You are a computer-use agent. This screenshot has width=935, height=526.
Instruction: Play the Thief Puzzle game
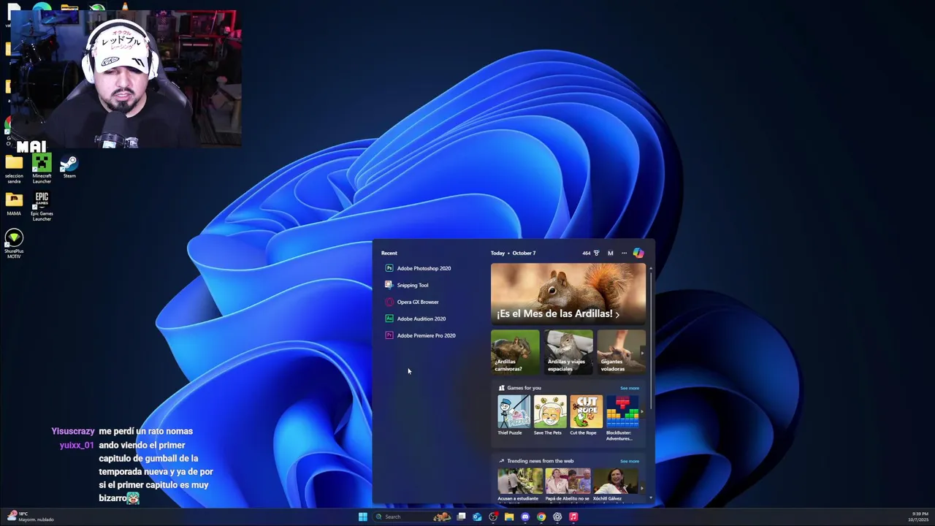pyautogui.click(x=514, y=415)
